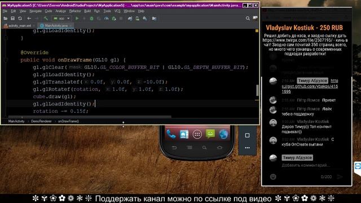Click the Vladyslav Kostiuk - 250 RUB heading

click(304, 28)
